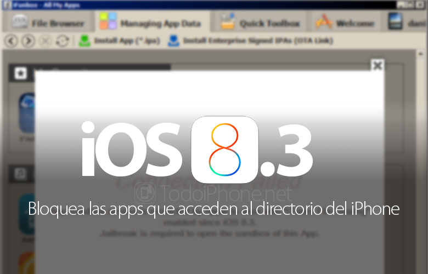Select the orange app icon at bottom
Image resolution: width=428 pixels, height=274 pixels.
tap(27, 263)
